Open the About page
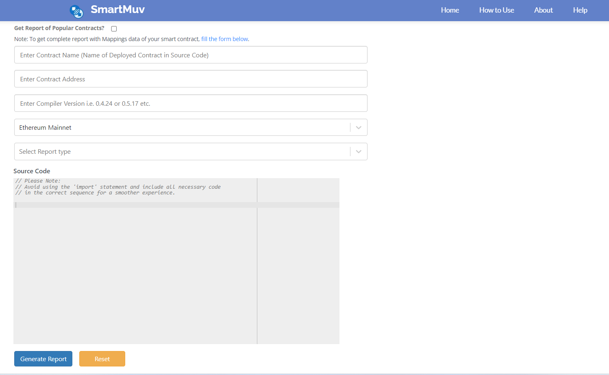Screen dimensions: 609x375 543,10
